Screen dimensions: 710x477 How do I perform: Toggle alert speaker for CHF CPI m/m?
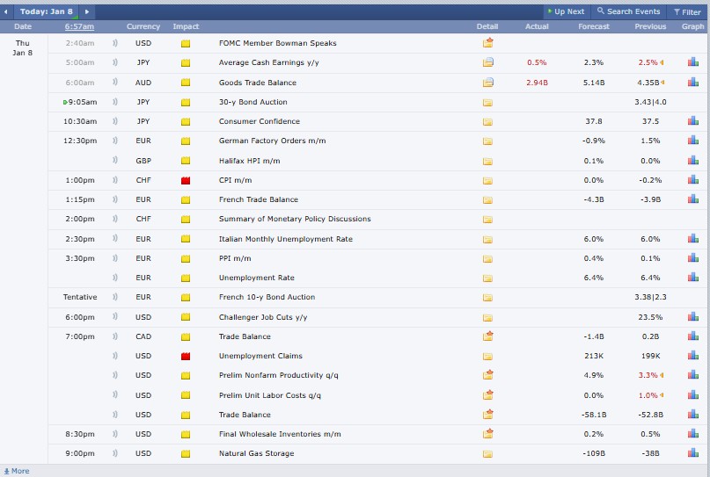(115, 180)
